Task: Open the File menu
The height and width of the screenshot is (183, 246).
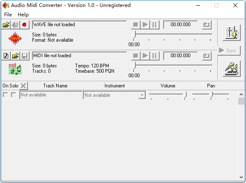Action: click(x=8, y=14)
